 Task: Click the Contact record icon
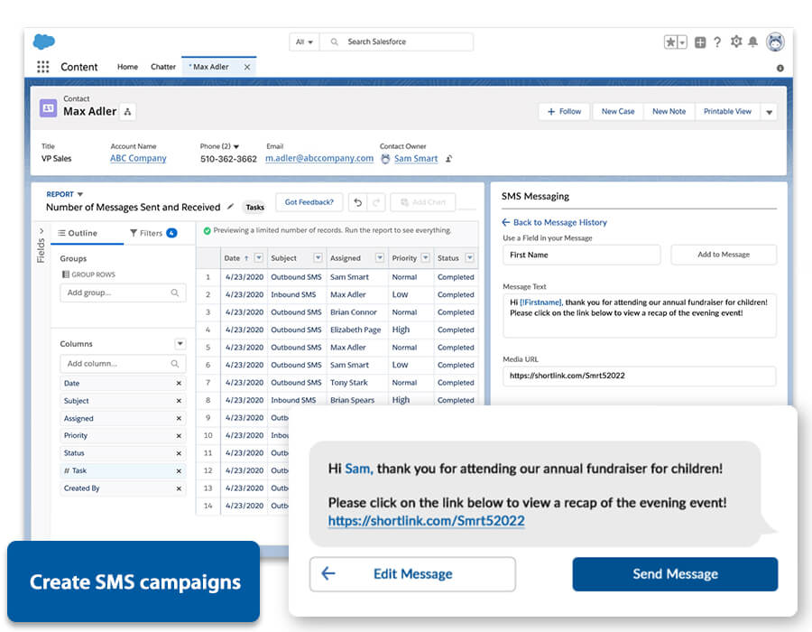coord(48,108)
